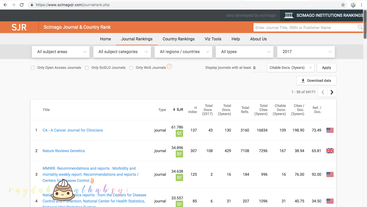Open the Viz Tools menu item
Viewport: 367px width, 207px height.
(213, 39)
